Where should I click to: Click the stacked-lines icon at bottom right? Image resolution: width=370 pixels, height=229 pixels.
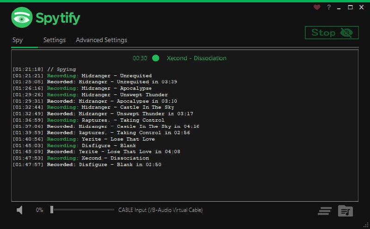(325, 211)
